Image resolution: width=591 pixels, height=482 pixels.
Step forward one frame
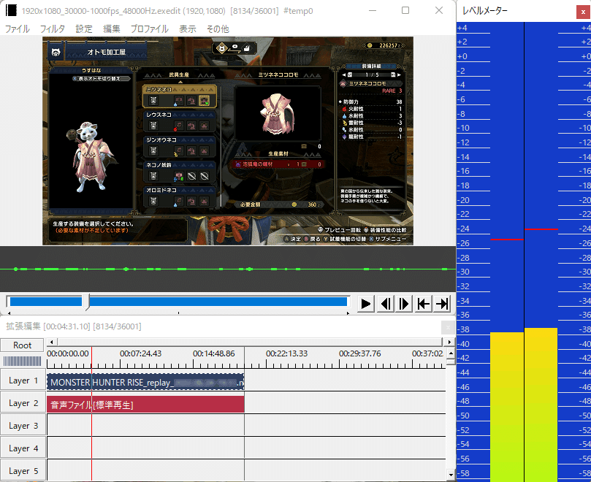(404, 304)
